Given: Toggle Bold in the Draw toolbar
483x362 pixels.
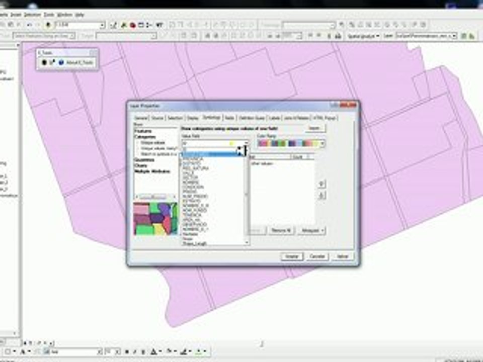Looking at the screenshot, I should [127, 351].
